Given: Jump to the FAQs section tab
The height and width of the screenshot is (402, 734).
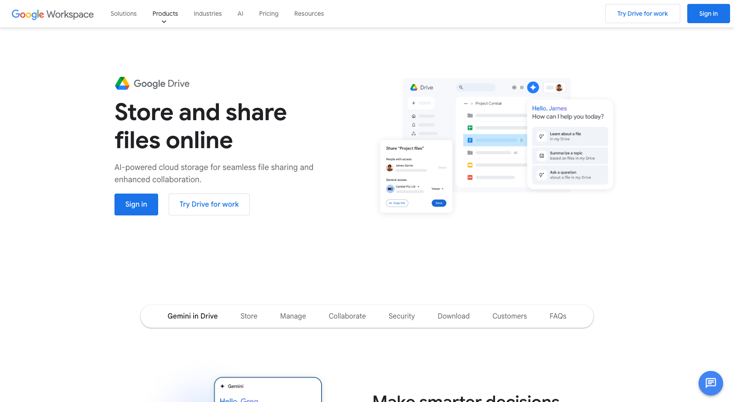Looking at the screenshot, I should (x=558, y=316).
